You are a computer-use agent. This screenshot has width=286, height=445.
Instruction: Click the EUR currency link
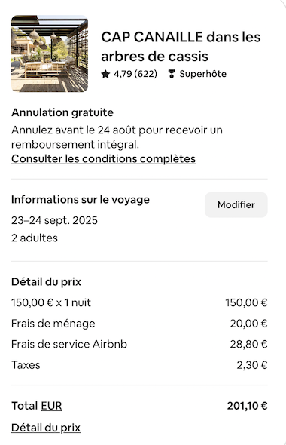51,406
